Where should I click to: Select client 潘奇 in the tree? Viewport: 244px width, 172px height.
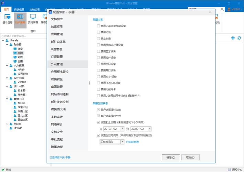tap(20, 49)
